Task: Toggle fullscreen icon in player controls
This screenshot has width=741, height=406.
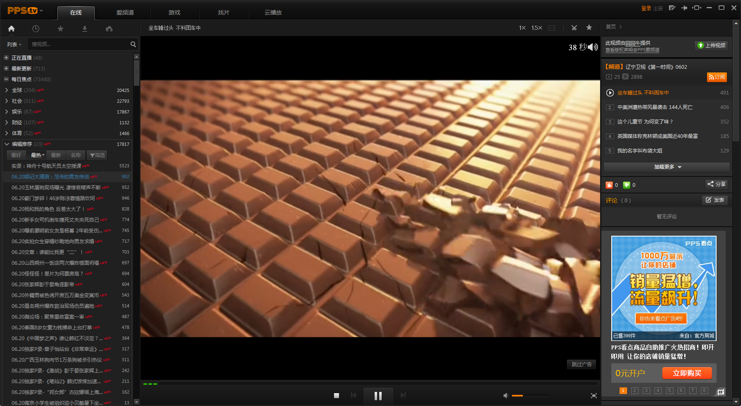Action: click(593, 396)
